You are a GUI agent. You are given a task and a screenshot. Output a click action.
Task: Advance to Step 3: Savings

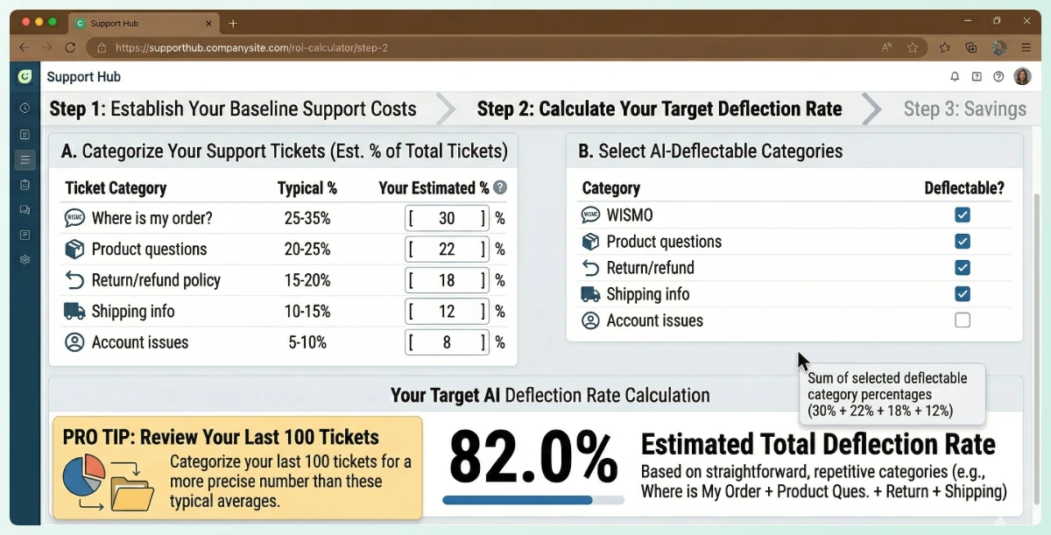point(964,109)
